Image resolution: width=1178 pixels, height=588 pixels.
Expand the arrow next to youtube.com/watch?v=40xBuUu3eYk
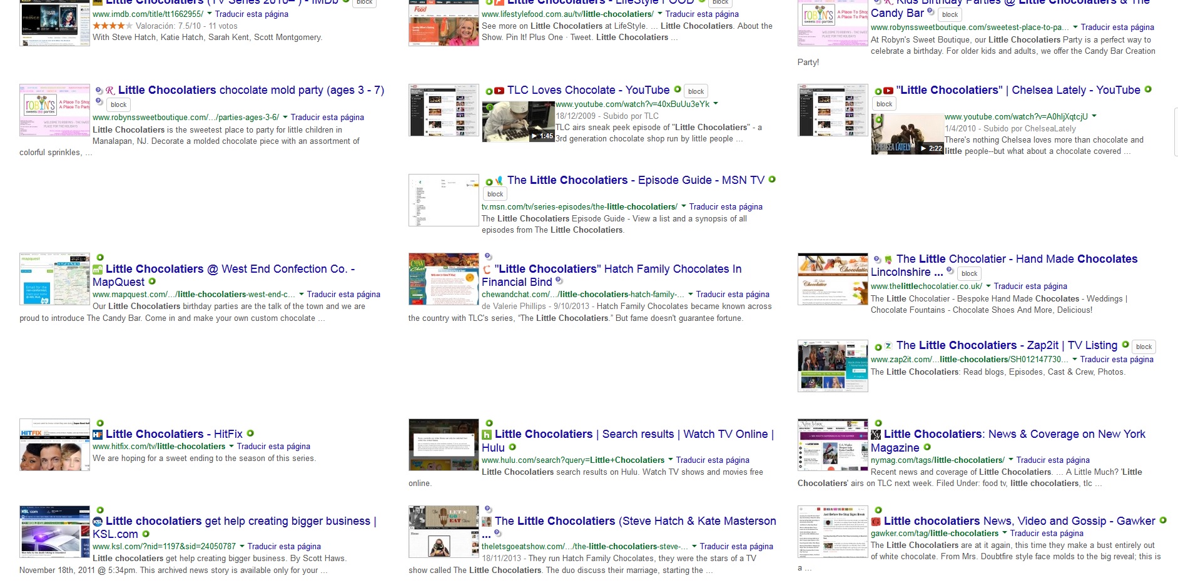click(716, 103)
